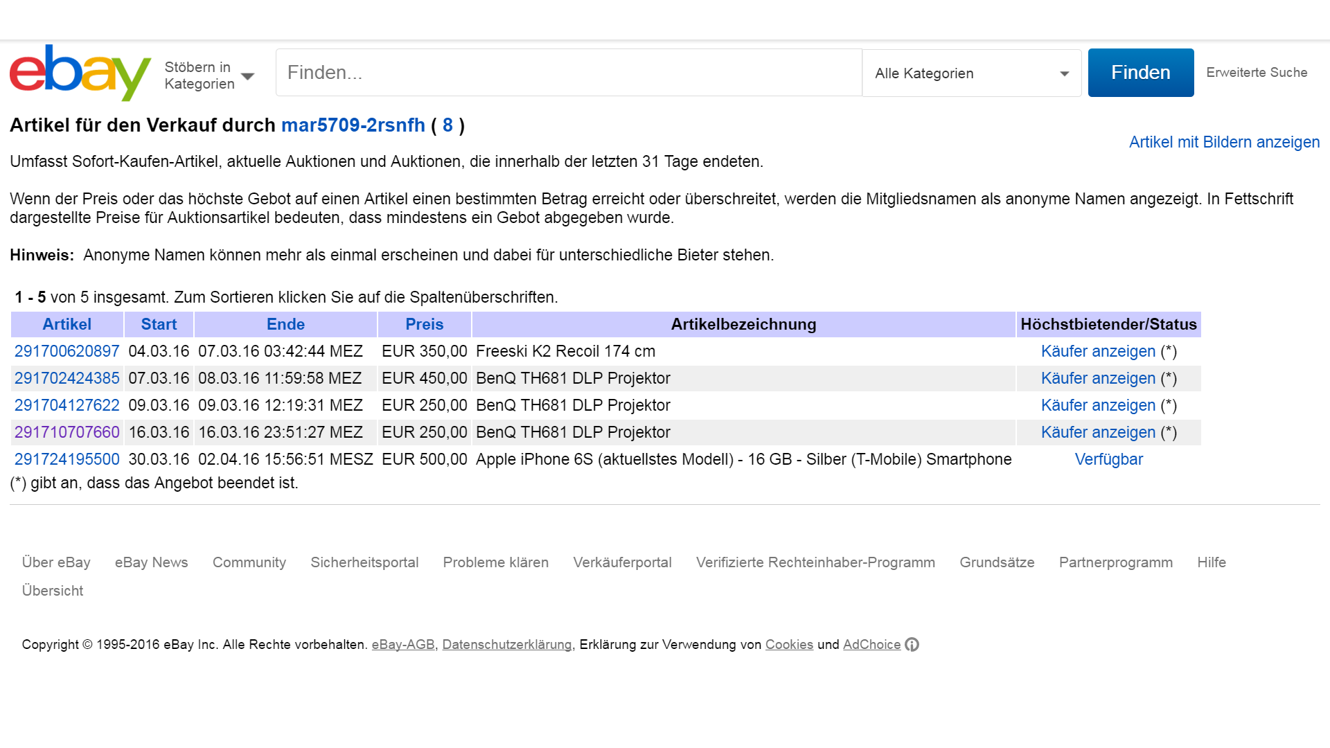Sort table by Preis column
This screenshot has height=748, width=1330.
pyautogui.click(x=424, y=324)
